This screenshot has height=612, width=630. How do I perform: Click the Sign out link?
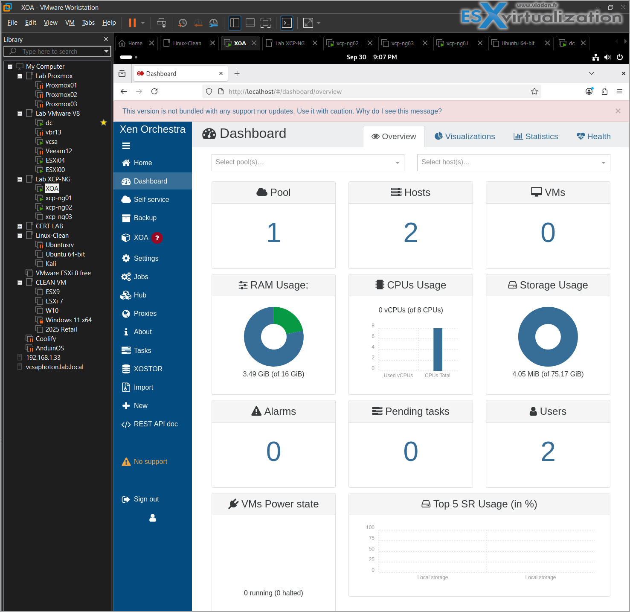[x=146, y=499]
